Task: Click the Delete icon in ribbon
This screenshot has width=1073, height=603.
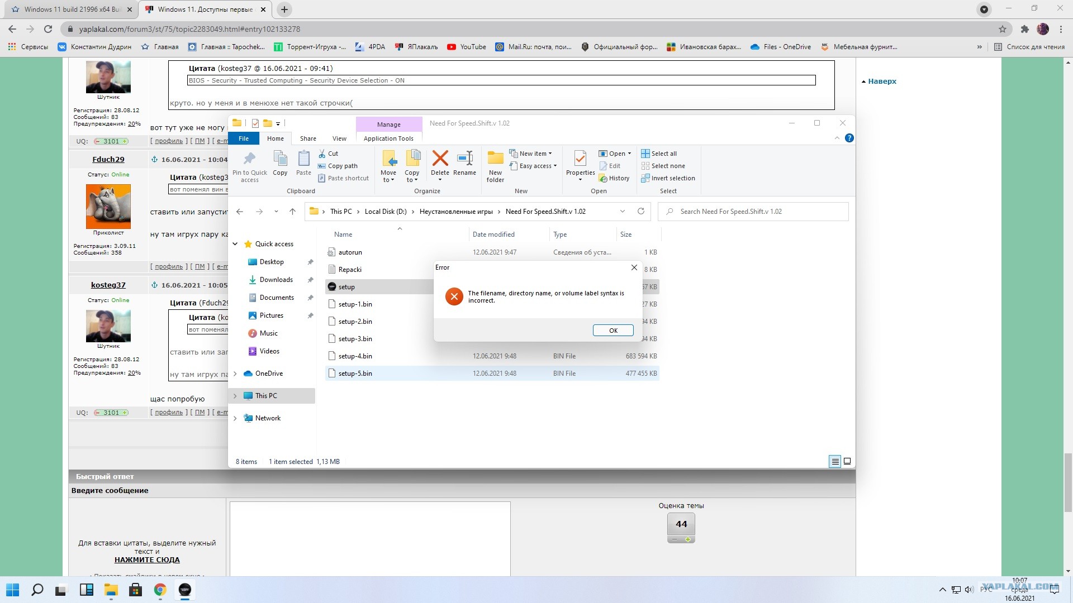Action: click(x=440, y=159)
